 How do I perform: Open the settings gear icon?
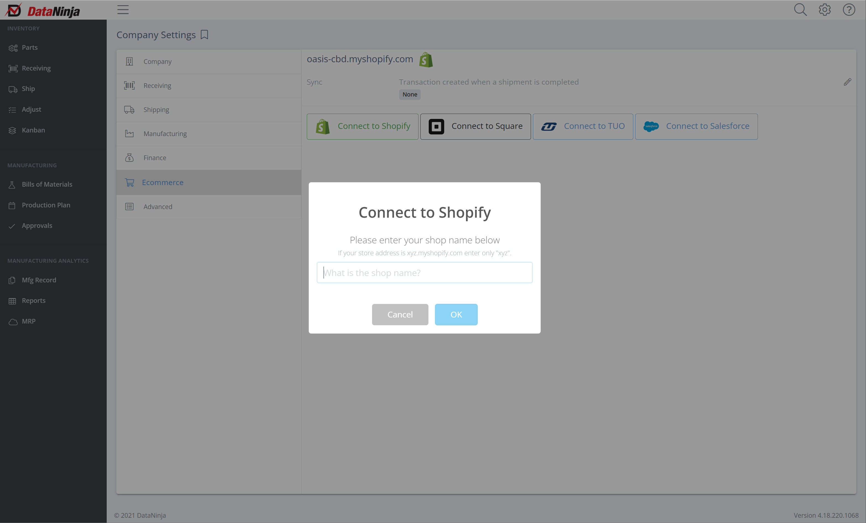824,10
